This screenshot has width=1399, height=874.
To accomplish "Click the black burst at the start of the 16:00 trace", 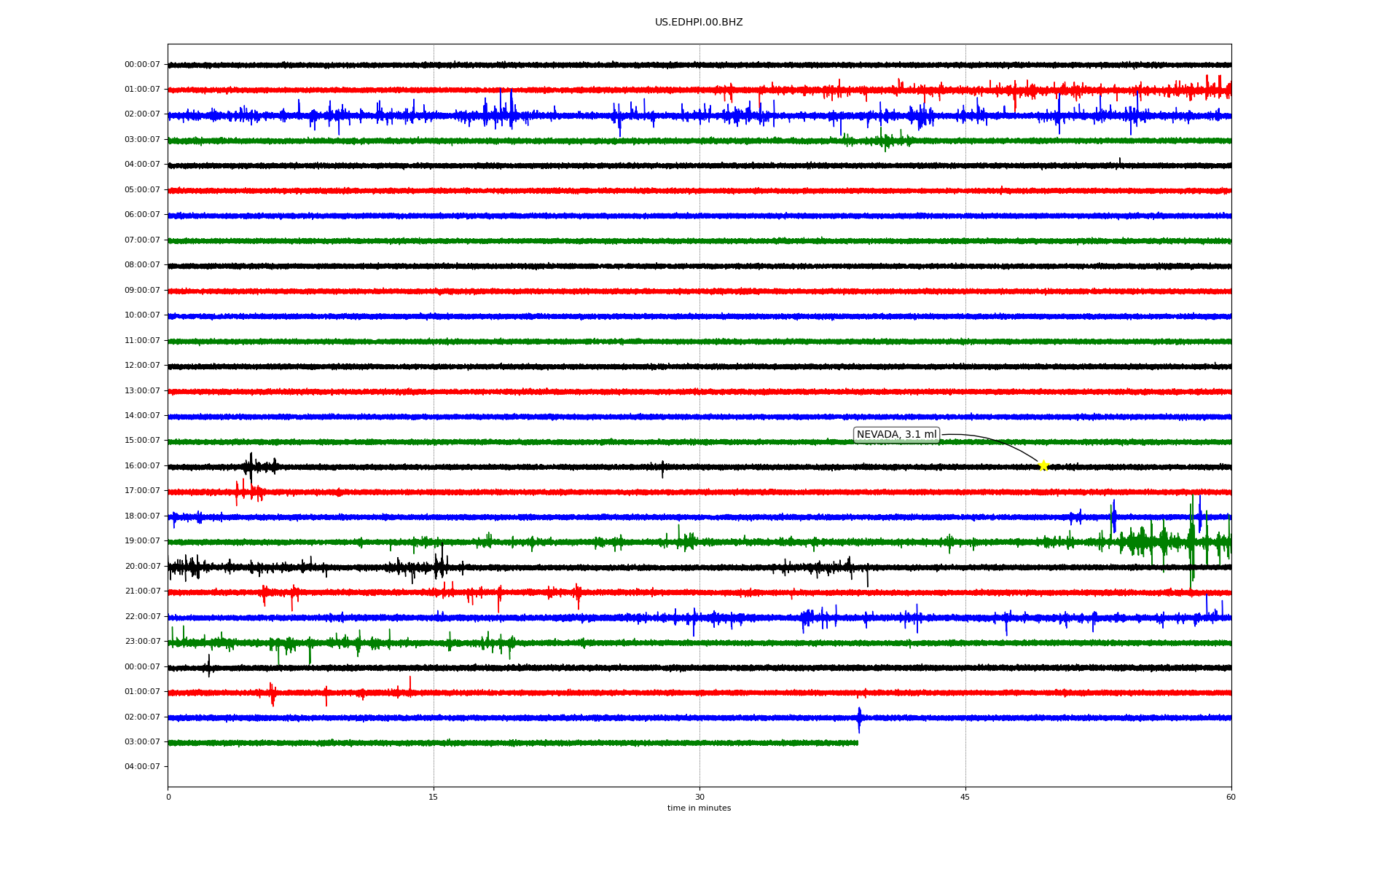I will (x=251, y=466).
